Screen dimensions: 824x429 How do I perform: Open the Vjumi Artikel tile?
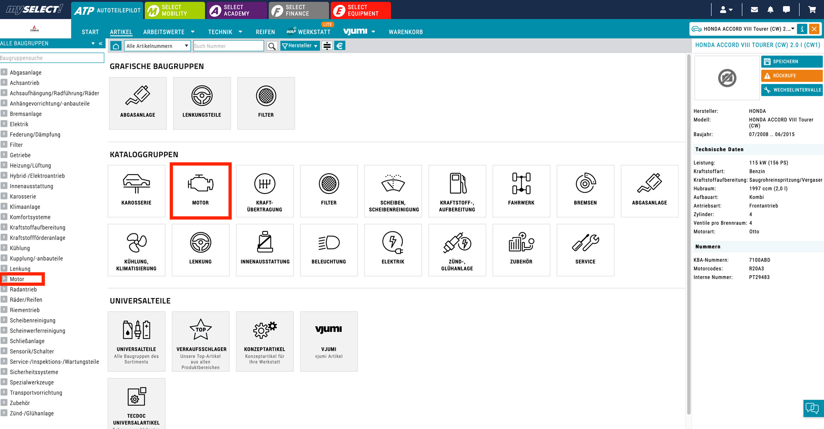point(329,341)
